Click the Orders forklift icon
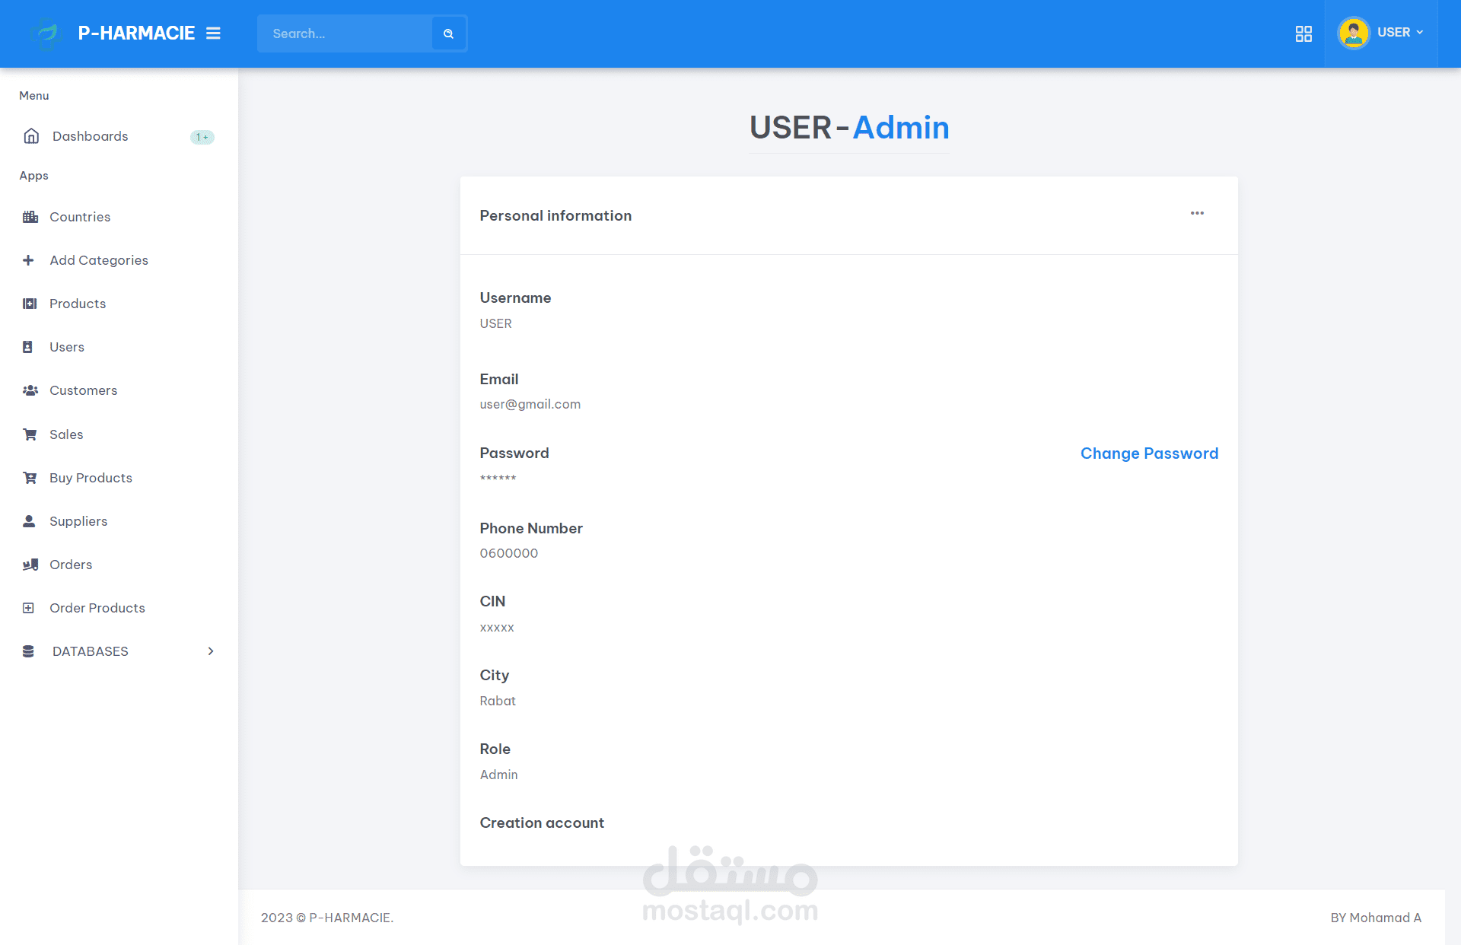 coord(30,565)
